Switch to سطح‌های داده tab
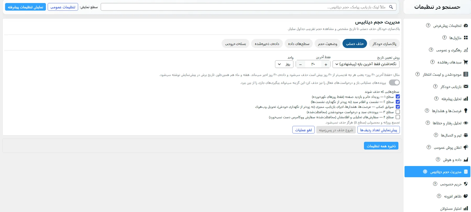The width and height of the screenshot is (471, 212). click(299, 44)
